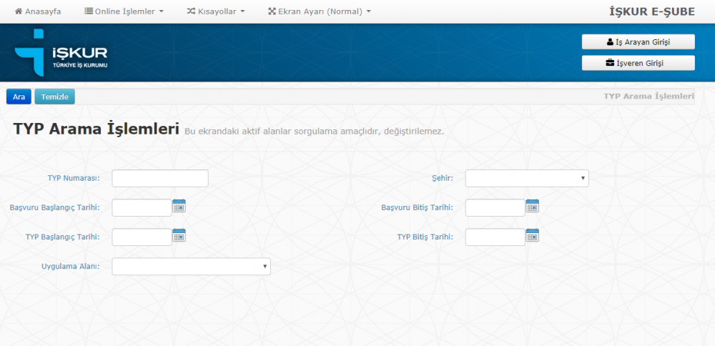Open calendar picker for TYP Başlangıç Tarihi
This screenshot has height=346, width=715.
point(179,235)
